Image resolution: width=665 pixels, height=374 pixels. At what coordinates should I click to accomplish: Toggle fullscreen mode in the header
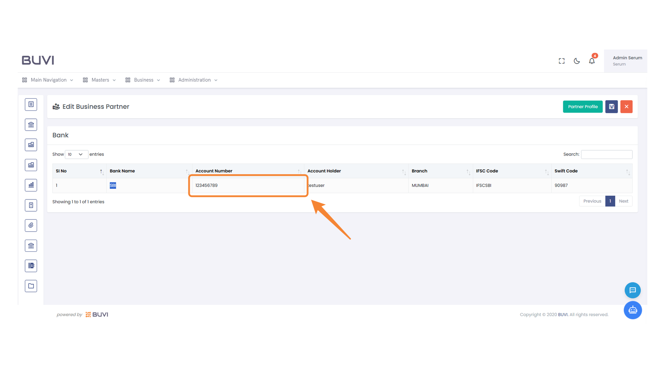click(561, 61)
